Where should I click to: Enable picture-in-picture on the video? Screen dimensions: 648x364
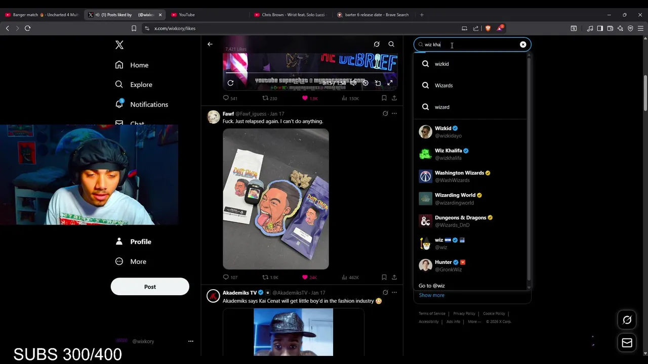tap(378, 83)
